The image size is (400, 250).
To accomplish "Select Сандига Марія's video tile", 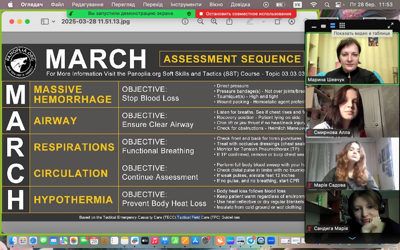I will pos(352,212).
